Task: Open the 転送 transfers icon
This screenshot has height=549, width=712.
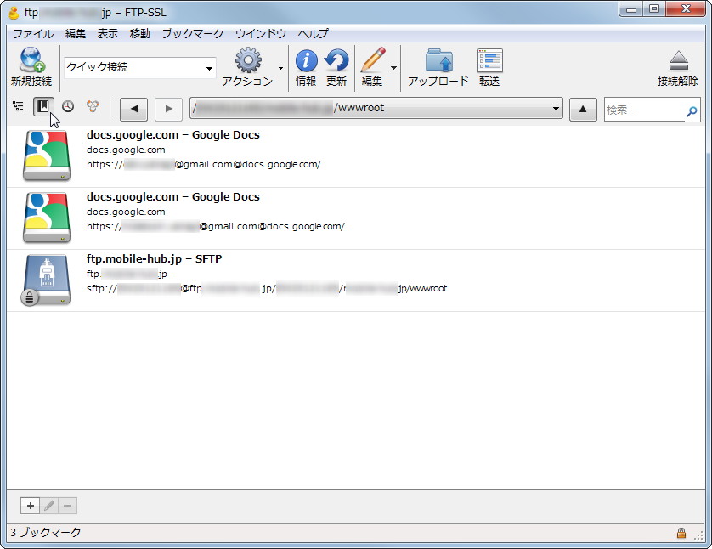Action: pos(490,60)
